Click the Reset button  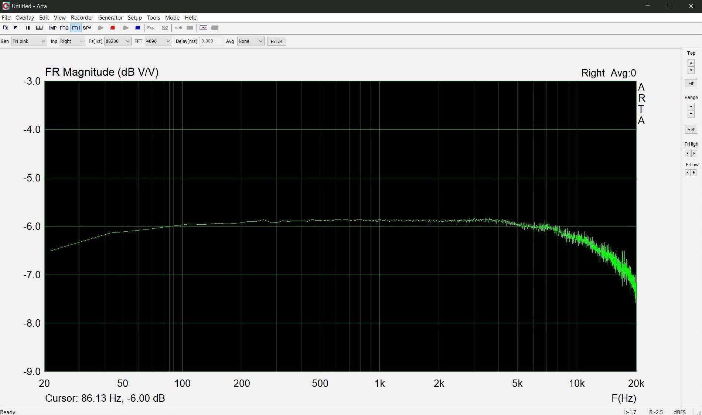coord(277,41)
